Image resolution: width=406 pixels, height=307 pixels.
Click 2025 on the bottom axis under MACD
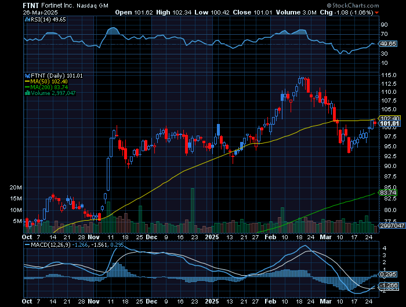point(212,302)
